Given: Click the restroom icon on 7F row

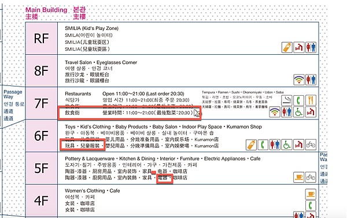Looking at the screenshot, I should click(x=287, y=112).
